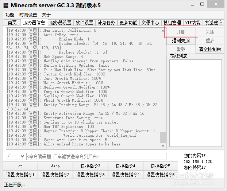The image size is (227, 191).
Task: Click the 开服 start server button
Action: [x=181, y=32]
